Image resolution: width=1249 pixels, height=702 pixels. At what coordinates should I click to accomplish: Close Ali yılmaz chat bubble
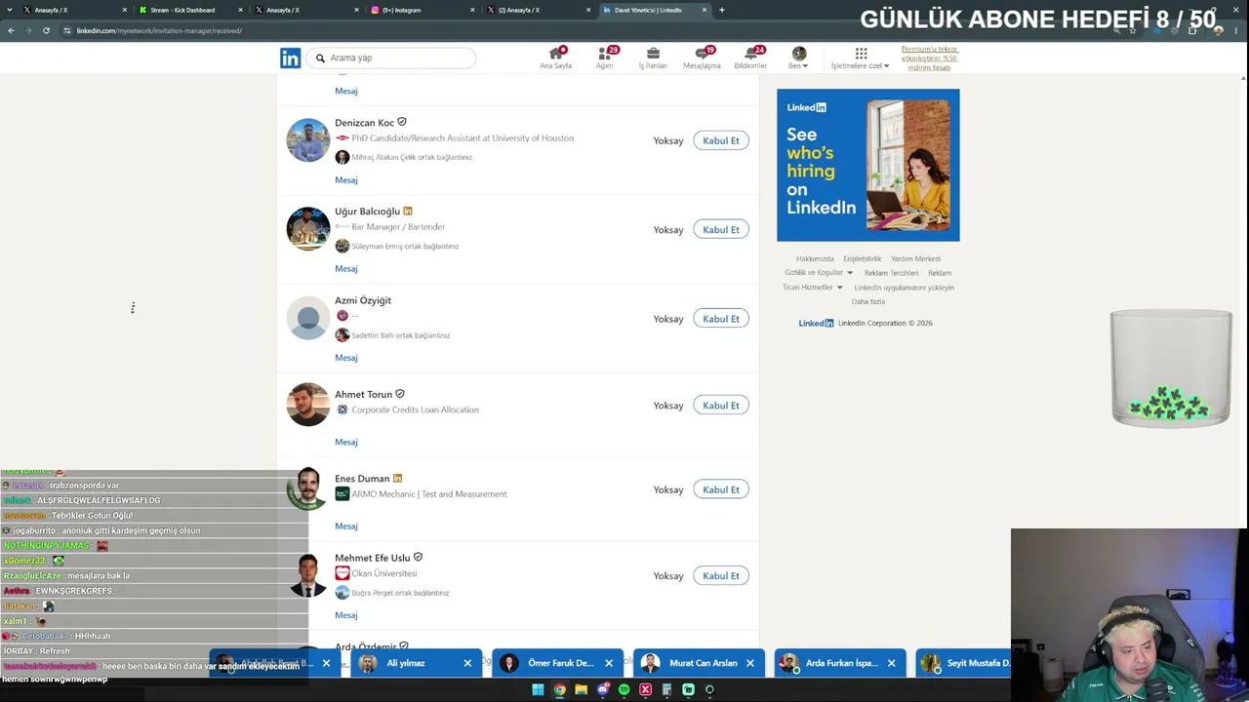(467, 663)
